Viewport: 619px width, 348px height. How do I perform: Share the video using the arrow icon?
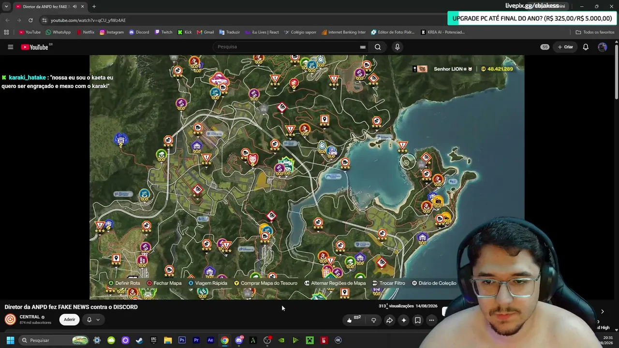click(x=389, y=320)
